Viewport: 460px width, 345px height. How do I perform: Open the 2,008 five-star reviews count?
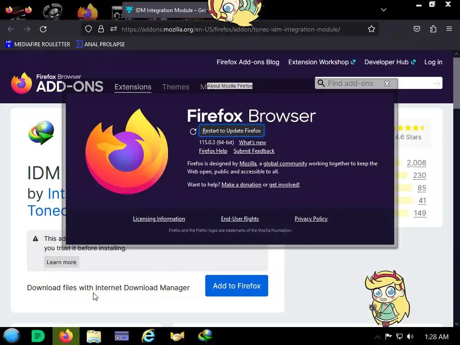(x=416, y=163)
